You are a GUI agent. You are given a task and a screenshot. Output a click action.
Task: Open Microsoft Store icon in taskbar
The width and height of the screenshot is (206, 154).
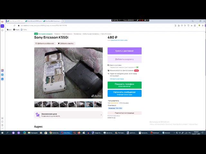coord(46,133)
